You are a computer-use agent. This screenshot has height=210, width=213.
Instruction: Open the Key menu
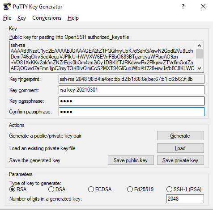point(21,18)
